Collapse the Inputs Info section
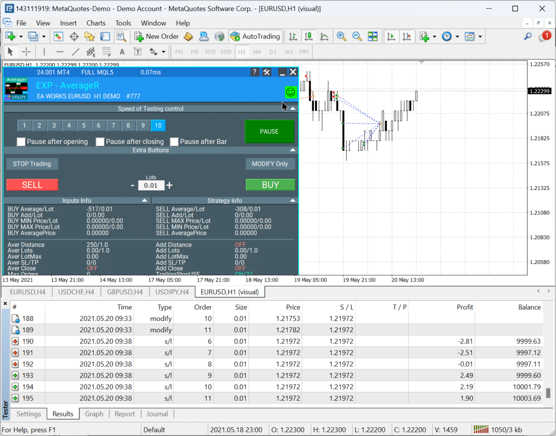 [145, 200]
